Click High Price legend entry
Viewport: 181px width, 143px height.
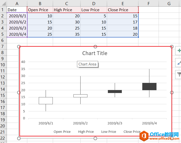(86, 132)
